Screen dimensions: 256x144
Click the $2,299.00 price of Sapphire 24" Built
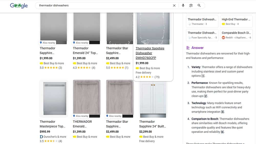[145, 132]
